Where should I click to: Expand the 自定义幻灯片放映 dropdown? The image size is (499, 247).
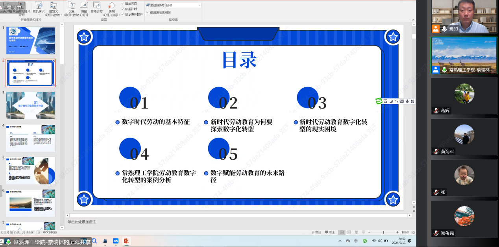coord(61,15)
